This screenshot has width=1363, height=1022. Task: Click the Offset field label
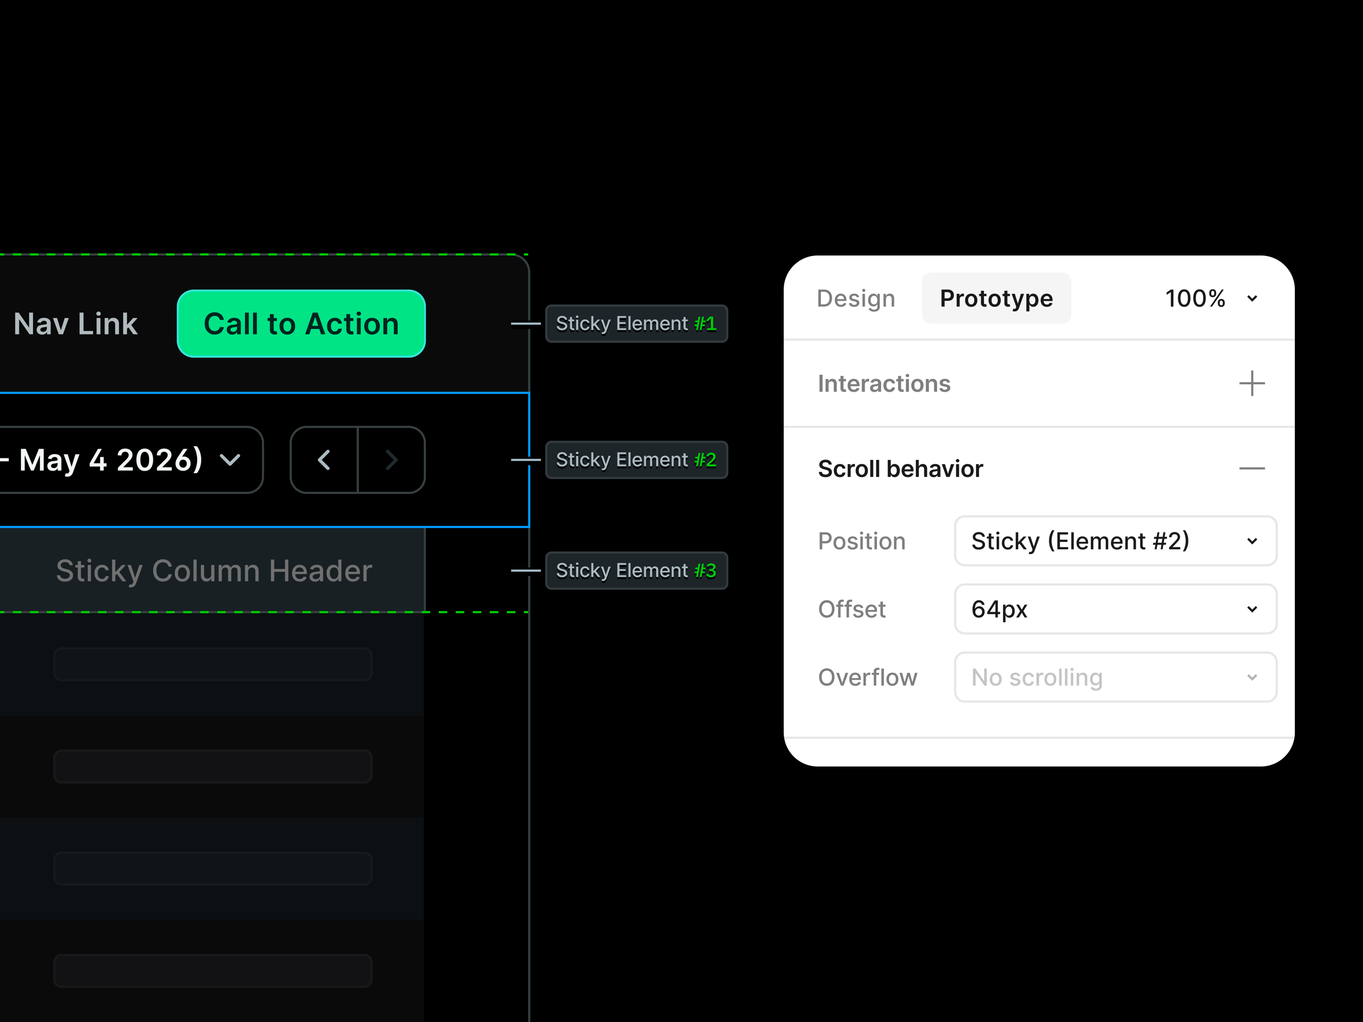(x=851, y=609)
